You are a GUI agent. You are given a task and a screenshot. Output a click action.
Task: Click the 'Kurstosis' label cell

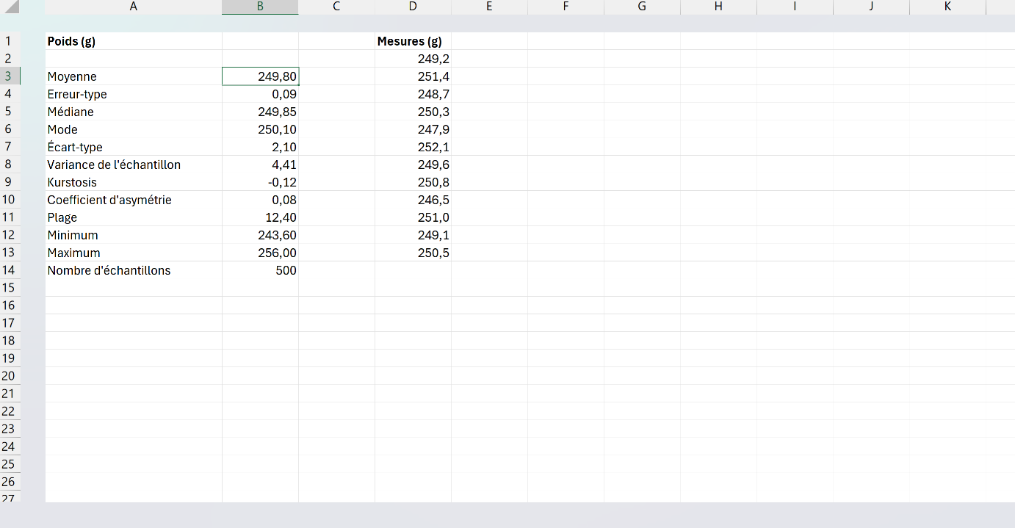134,182
